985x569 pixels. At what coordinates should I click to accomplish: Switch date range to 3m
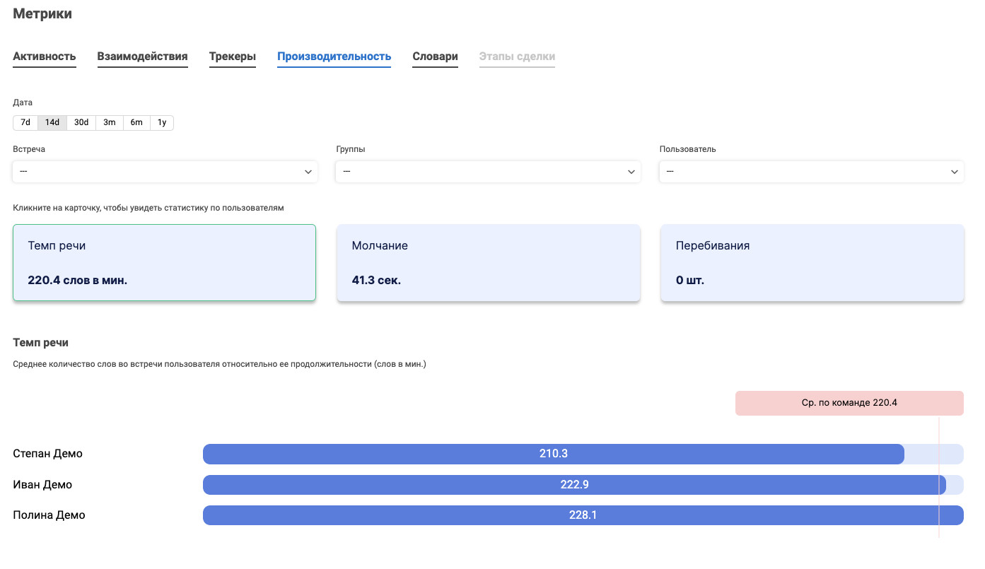(110, 122)
